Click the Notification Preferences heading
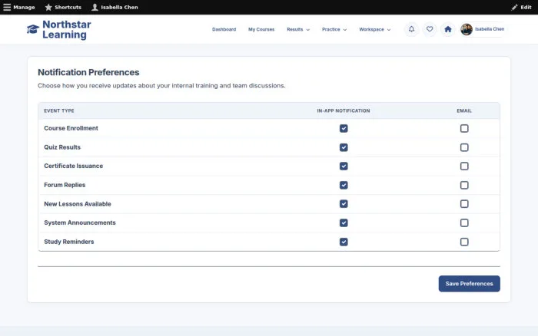538x336 pixels. [x=88, y=72]
